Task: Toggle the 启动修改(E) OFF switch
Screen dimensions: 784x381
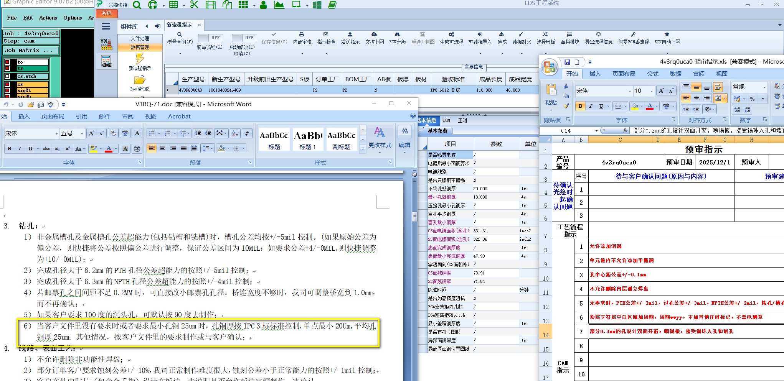Action: 243,38
